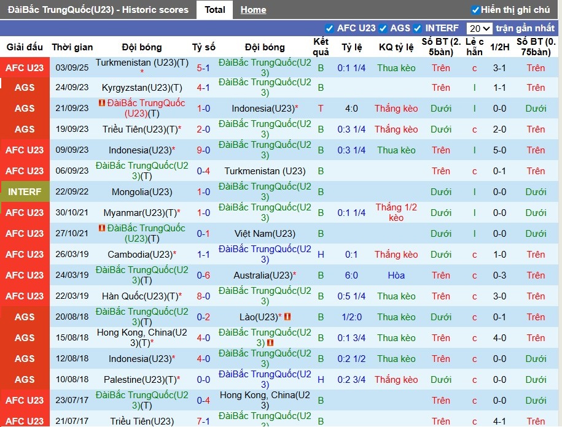This screenshot has width=562, height=427.
Task: Uncheck the AFC U23 filter checkbox
Action: pyautogui.click(x=329, y=28)
